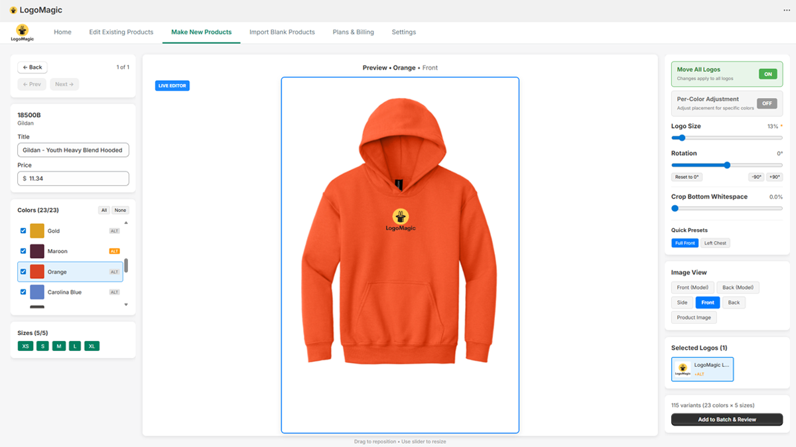Click the orange ALT badge beside Maroon

point(115,252)
